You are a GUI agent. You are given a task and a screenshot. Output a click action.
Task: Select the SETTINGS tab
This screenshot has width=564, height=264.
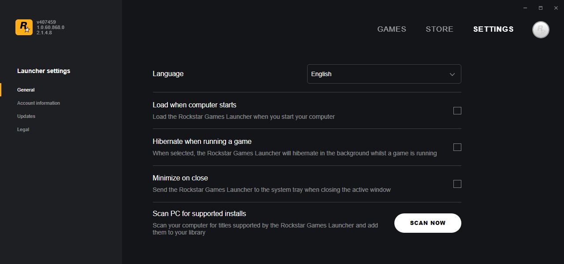493,29
